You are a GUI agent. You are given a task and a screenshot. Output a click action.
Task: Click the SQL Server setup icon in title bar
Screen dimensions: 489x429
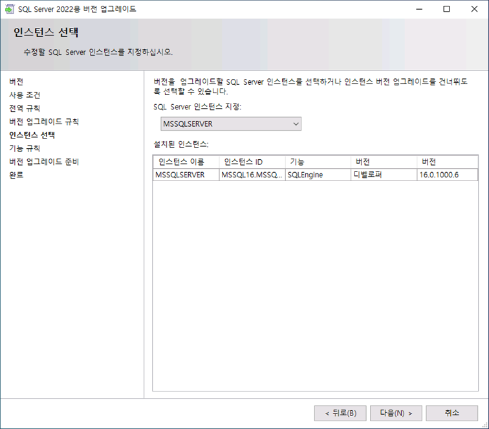click(x=10, y=9)
